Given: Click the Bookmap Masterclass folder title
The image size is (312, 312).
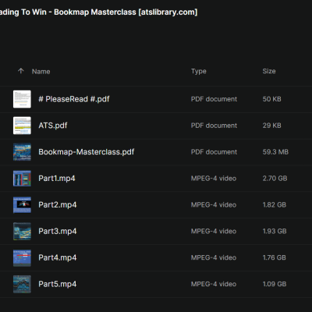Looking at the screenshot, I should [x=98, y=12].
